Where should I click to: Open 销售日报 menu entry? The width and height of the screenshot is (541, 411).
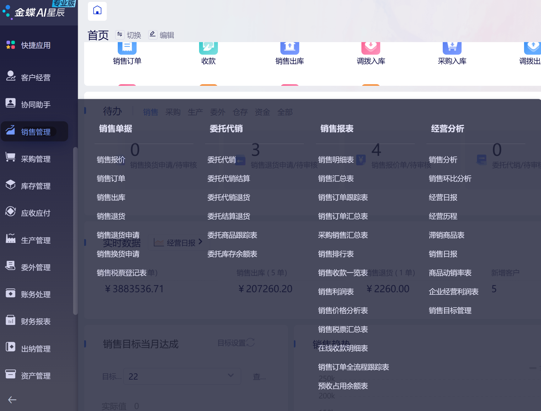[x=443, y=254]
